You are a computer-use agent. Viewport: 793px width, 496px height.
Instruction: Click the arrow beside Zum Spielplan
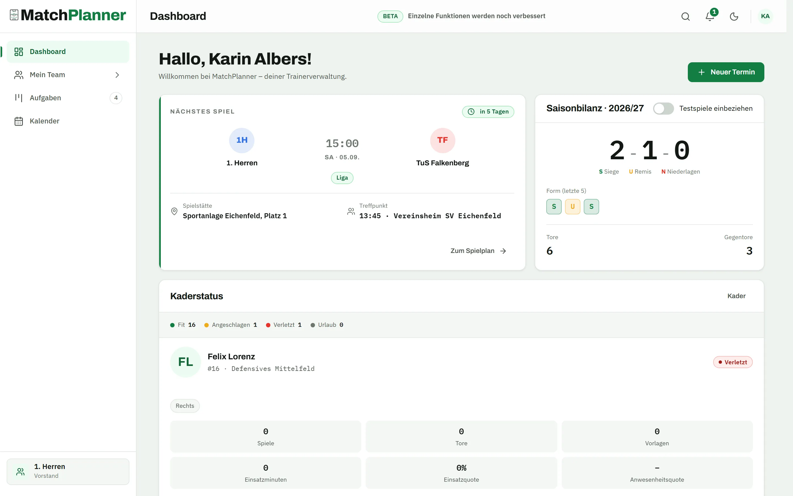[x=503, y=251]
